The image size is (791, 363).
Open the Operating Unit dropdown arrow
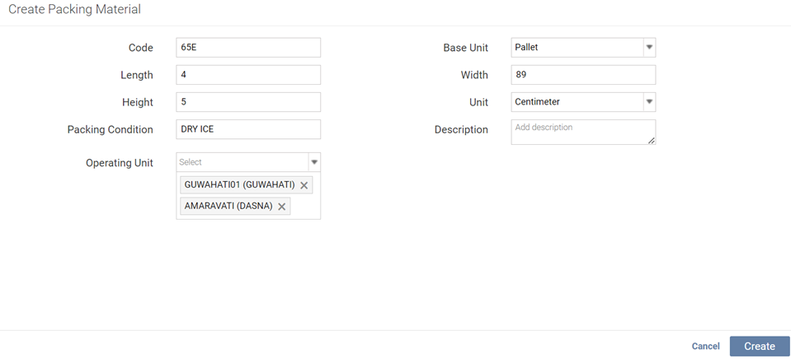pyautogui.click(x=314, y=163)
